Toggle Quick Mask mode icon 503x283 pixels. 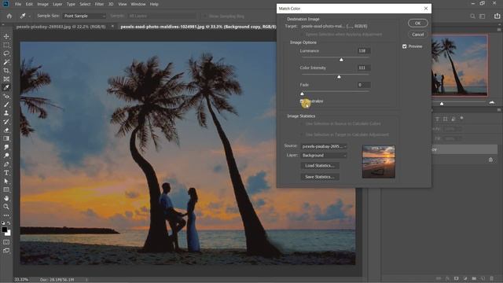click(x=6, y=242)
